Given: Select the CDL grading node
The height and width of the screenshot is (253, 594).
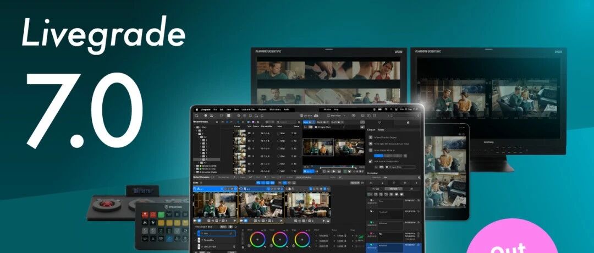Looking at the screenshot, I should 216,234.
